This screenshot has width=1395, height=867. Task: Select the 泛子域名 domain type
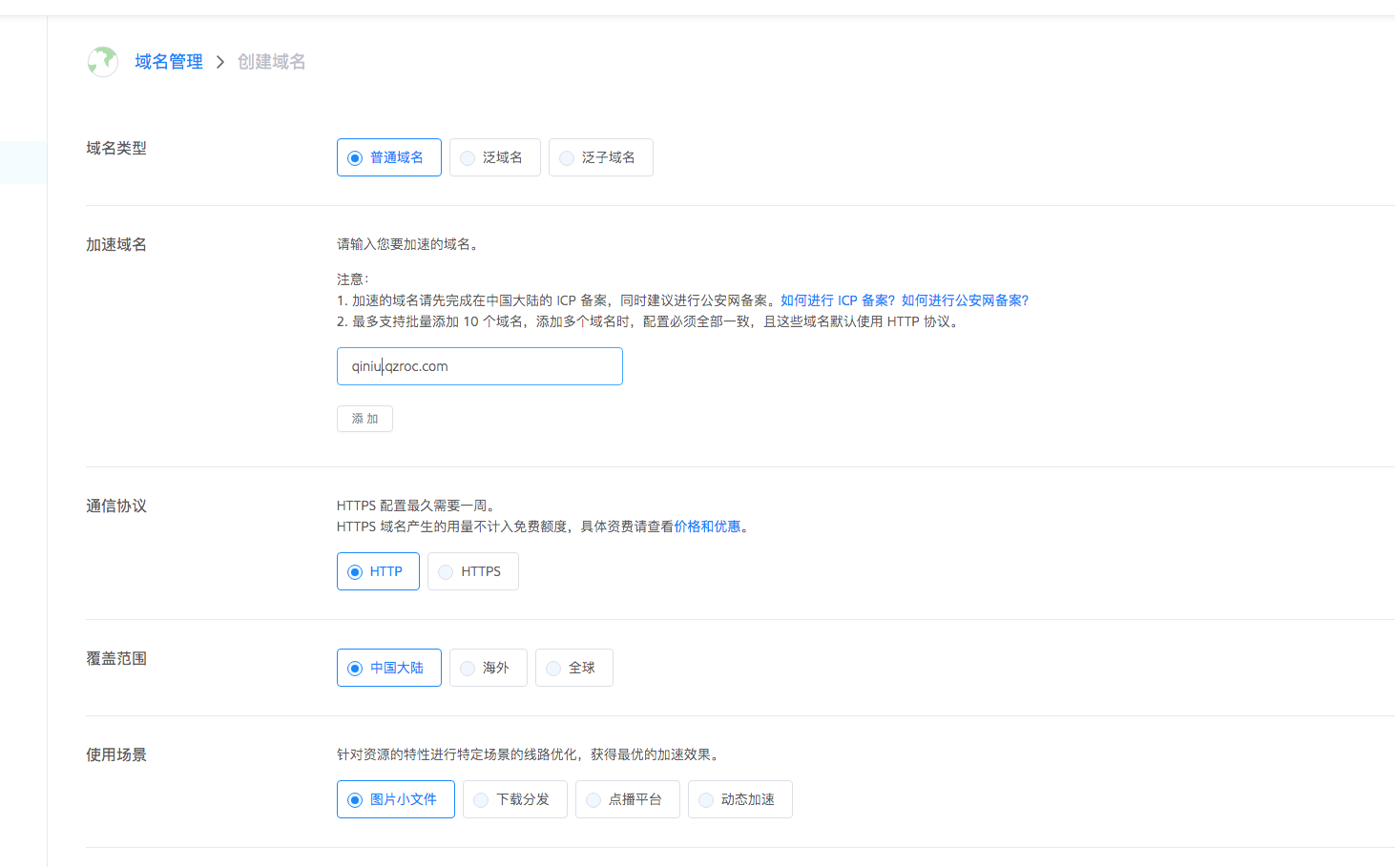click(x=600, y=157)
